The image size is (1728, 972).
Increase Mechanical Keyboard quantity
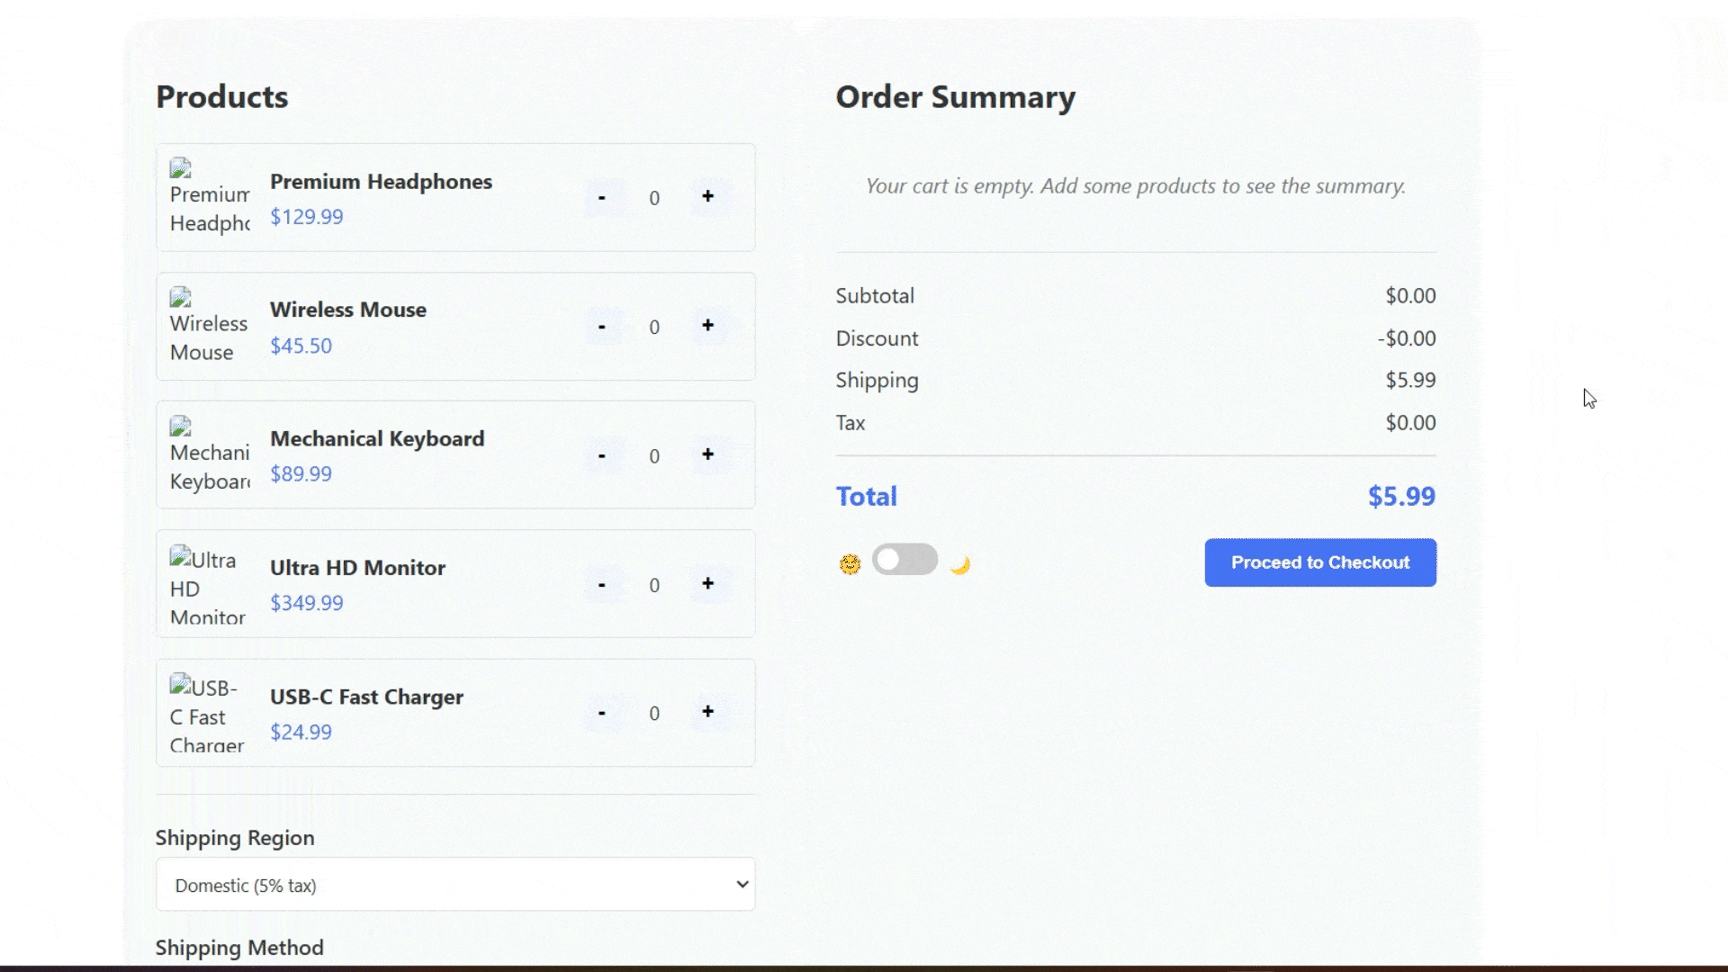click(x=707, y=454)
